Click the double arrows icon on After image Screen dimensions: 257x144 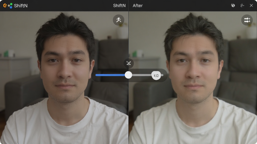pos(247,20)
